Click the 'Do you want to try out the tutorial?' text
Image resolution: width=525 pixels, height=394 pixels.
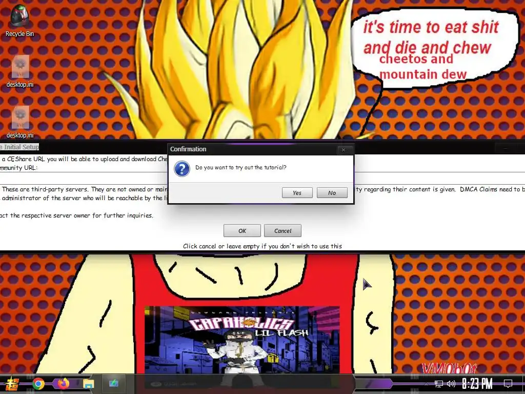pos(241,167)
